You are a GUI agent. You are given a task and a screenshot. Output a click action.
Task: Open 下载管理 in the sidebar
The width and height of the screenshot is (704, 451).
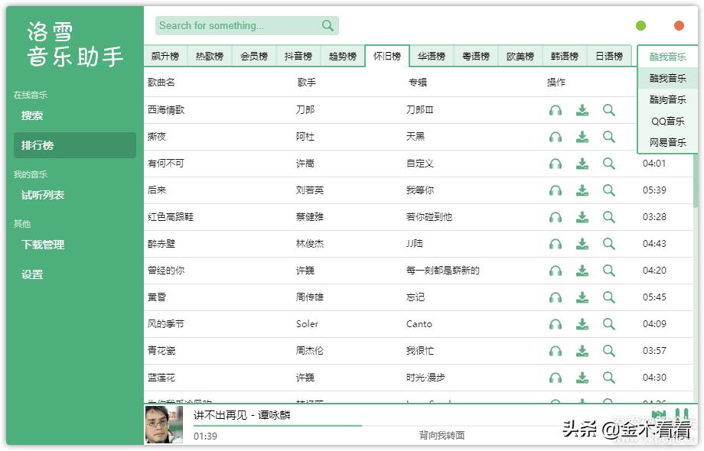coord(43,245)
